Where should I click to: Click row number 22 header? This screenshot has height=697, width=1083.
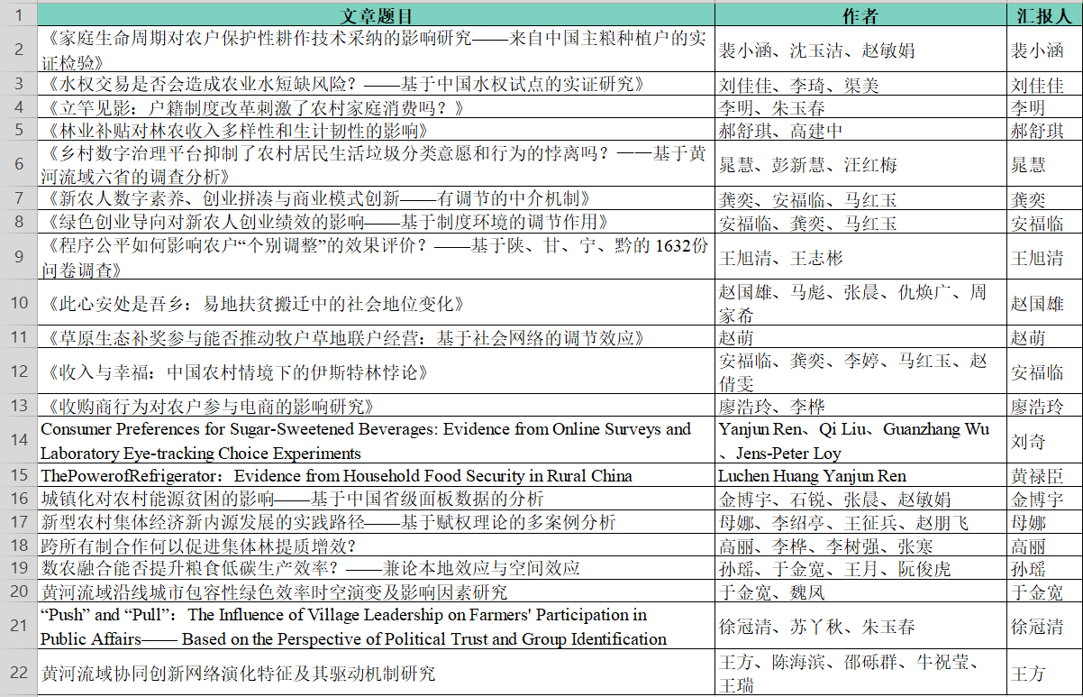click(19, 673)
